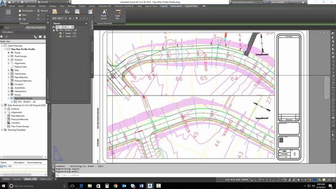Expand VFG - ROAD C in Toolspace
Screen dimensions: 336x189
click(12, 102)
